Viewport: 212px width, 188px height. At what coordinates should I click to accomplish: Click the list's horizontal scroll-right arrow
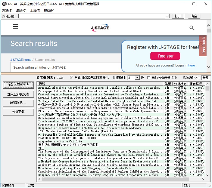[203, 179]
